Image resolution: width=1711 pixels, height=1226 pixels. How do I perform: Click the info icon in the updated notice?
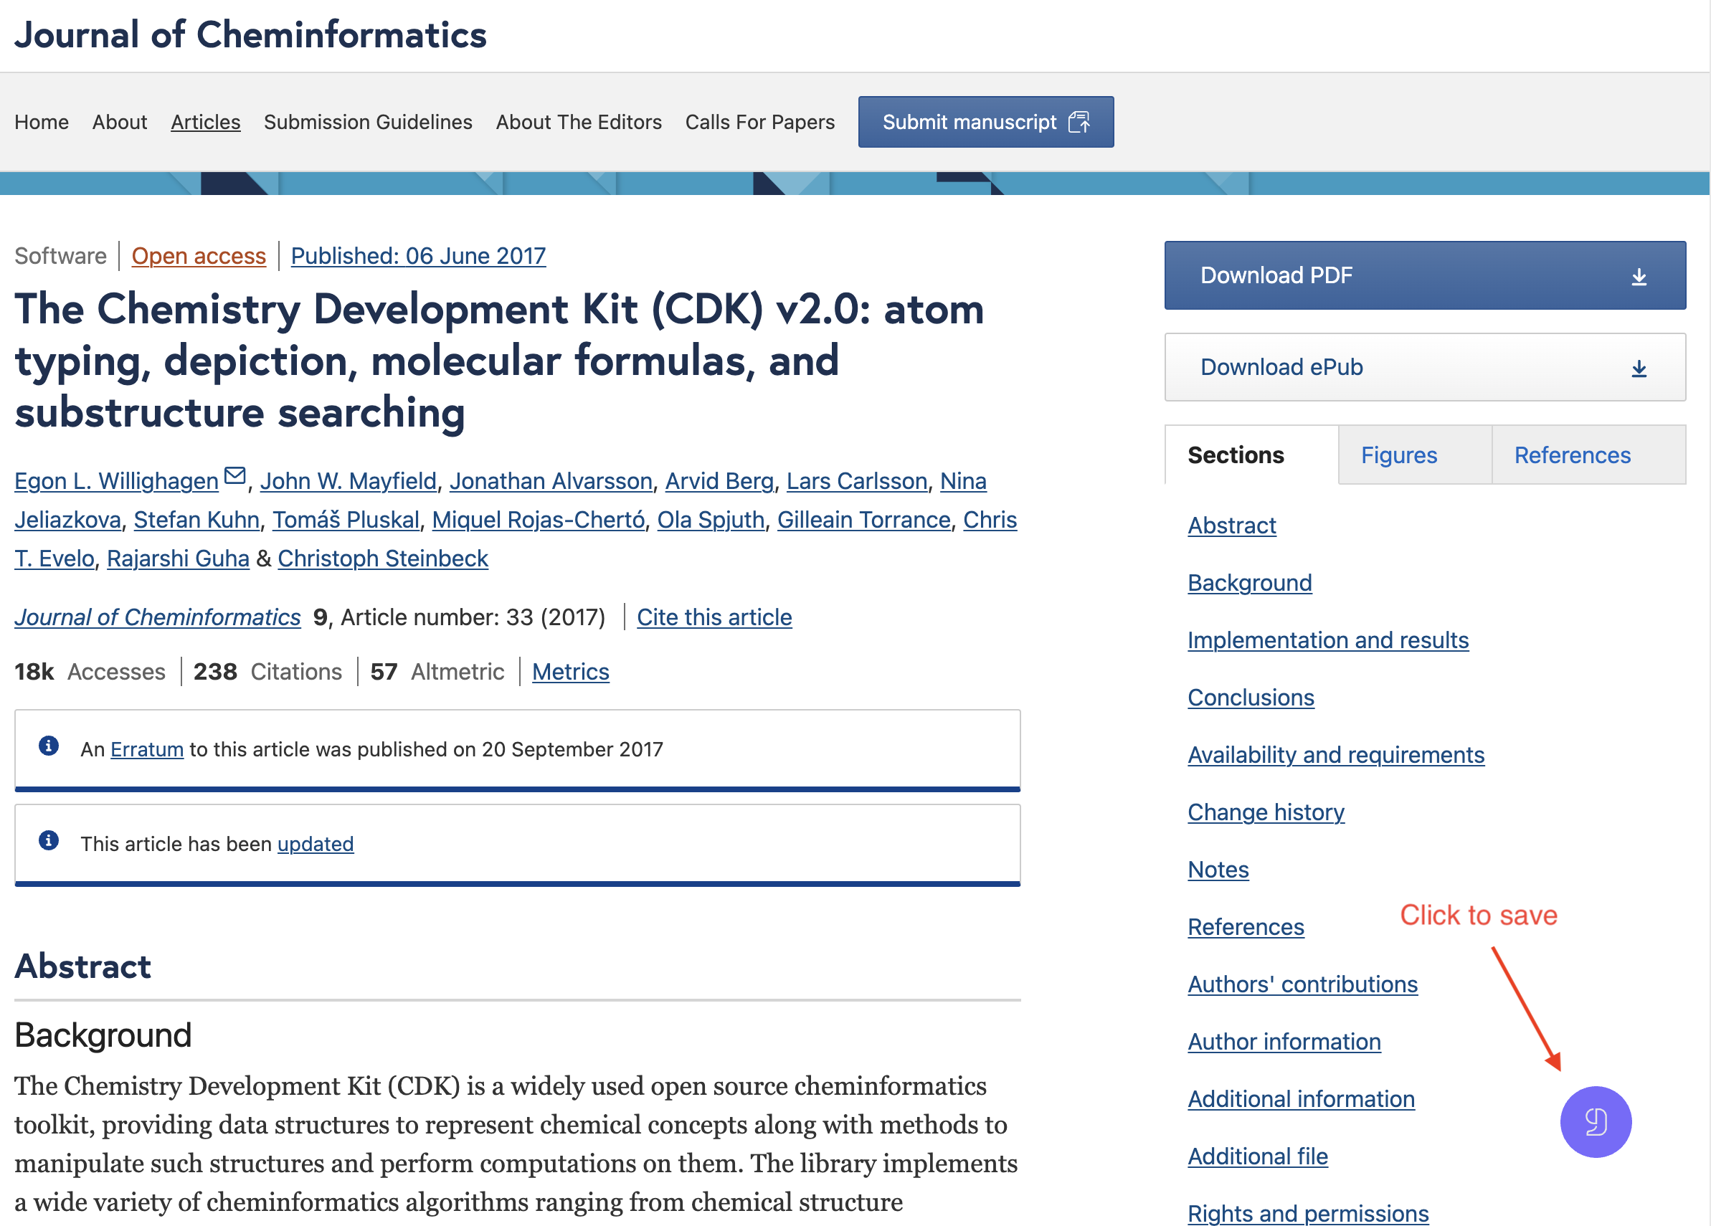(49, 840)
